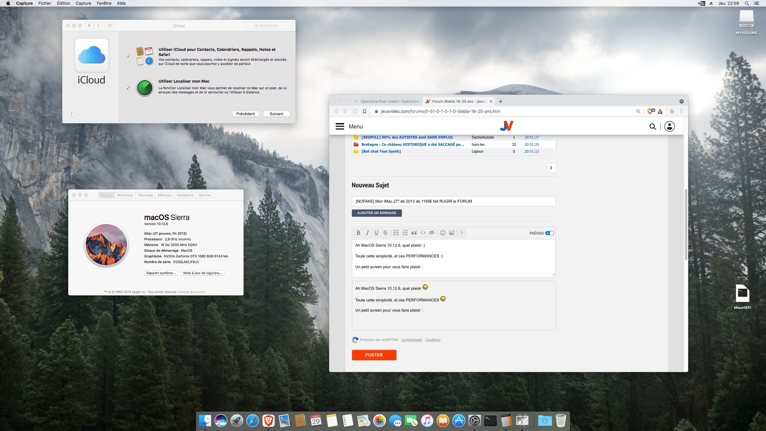The width and height of the screenshot is (766, 431).
Task: Uncheck iCloud for Contacts, Calendriers checkbox
Action: point(128,56)
